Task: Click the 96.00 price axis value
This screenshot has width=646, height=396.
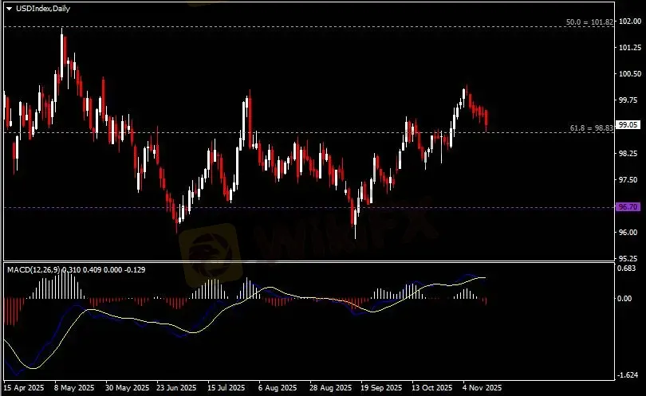Action: pyautogui.click(x=628, y=232)
